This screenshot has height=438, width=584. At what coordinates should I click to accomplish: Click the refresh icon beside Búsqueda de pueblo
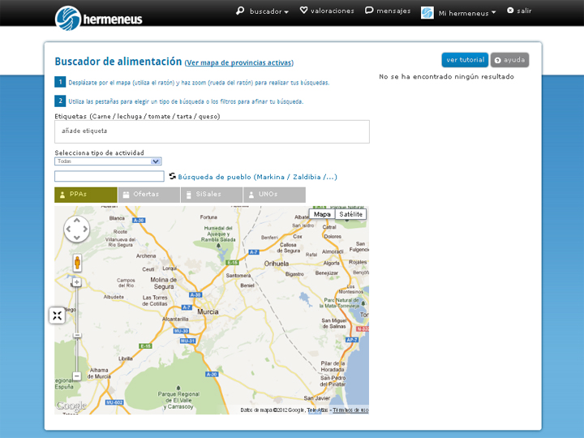172,176
